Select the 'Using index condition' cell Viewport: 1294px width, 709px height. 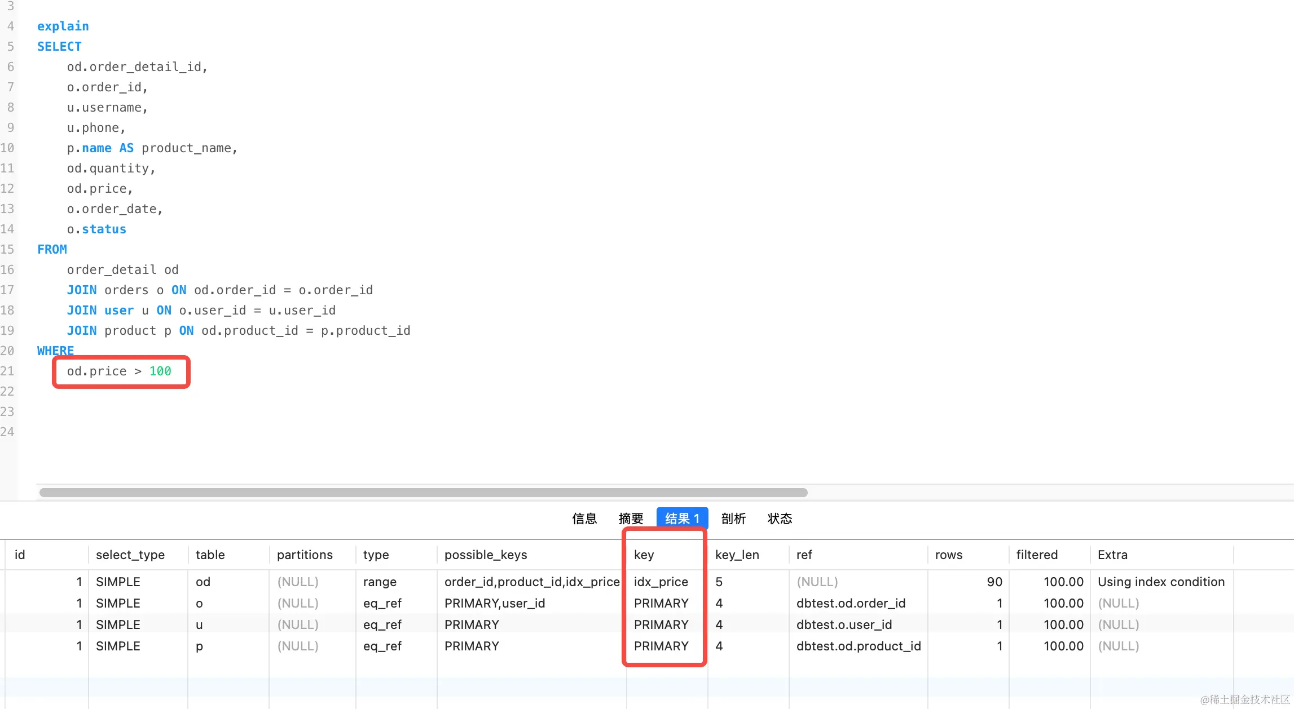[1161, 582]
